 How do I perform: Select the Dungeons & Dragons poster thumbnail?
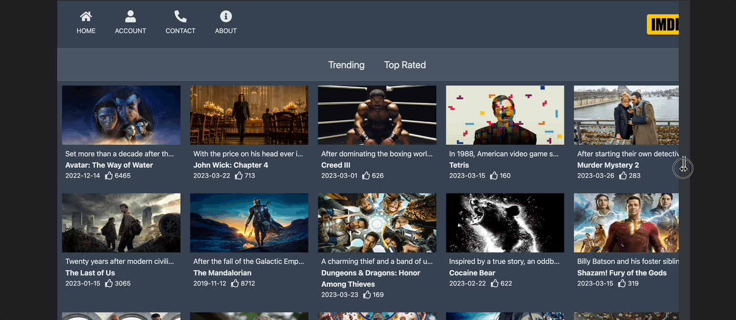[x=377, y=223]
